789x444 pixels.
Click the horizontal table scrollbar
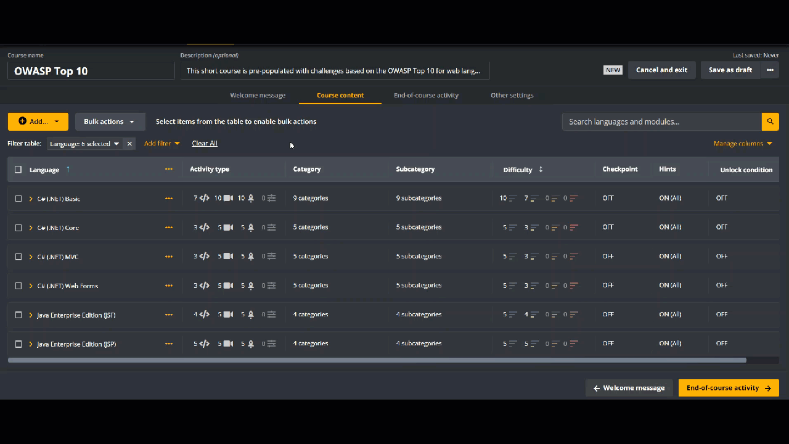point(377,360)
